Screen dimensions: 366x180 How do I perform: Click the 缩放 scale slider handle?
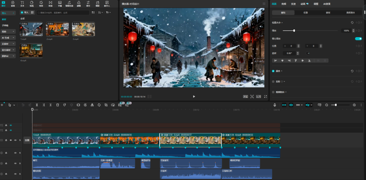[294, 31]
